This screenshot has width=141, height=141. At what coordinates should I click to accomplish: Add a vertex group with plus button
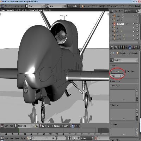137,91
